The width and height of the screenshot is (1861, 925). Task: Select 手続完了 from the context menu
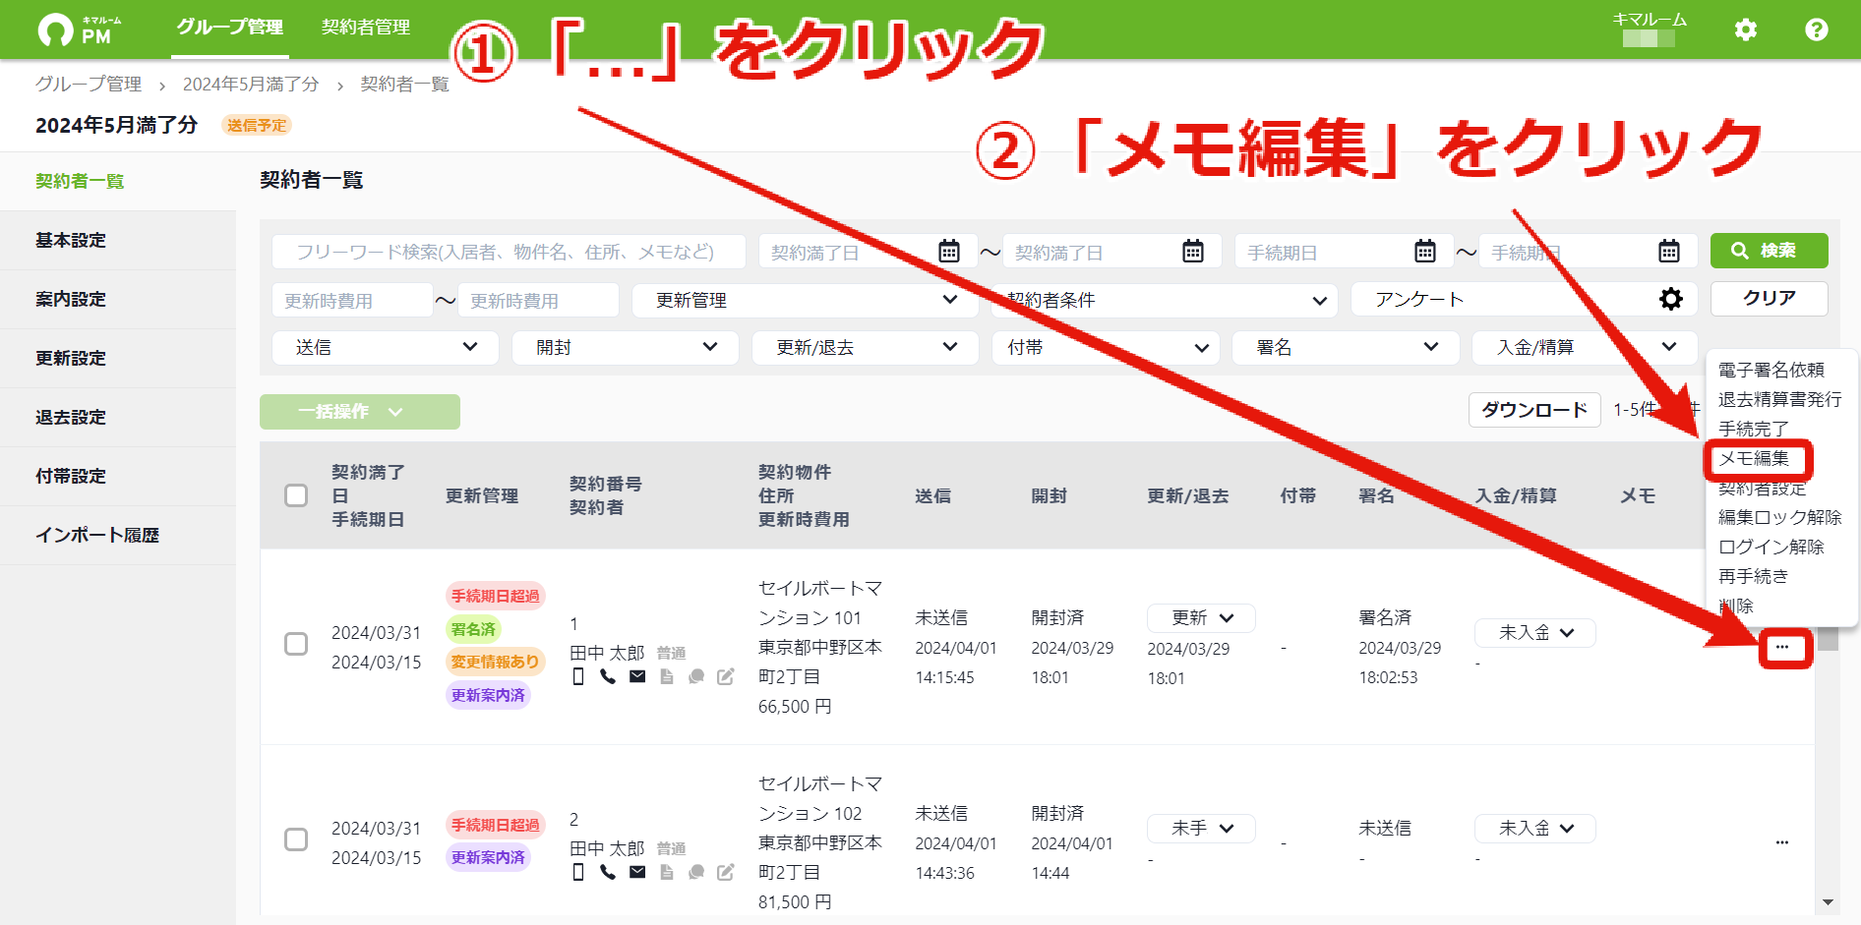pos(1753,429)
